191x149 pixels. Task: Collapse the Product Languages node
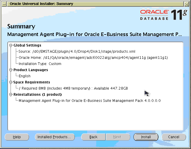coord(11,70)
